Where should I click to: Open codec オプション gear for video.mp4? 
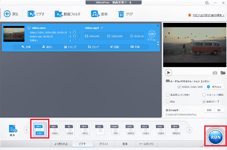[152, 35]
